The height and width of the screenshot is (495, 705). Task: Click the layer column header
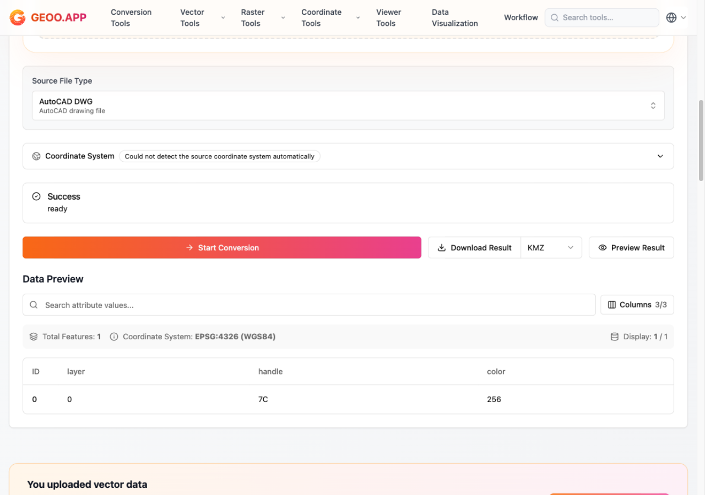pos(76,372)
